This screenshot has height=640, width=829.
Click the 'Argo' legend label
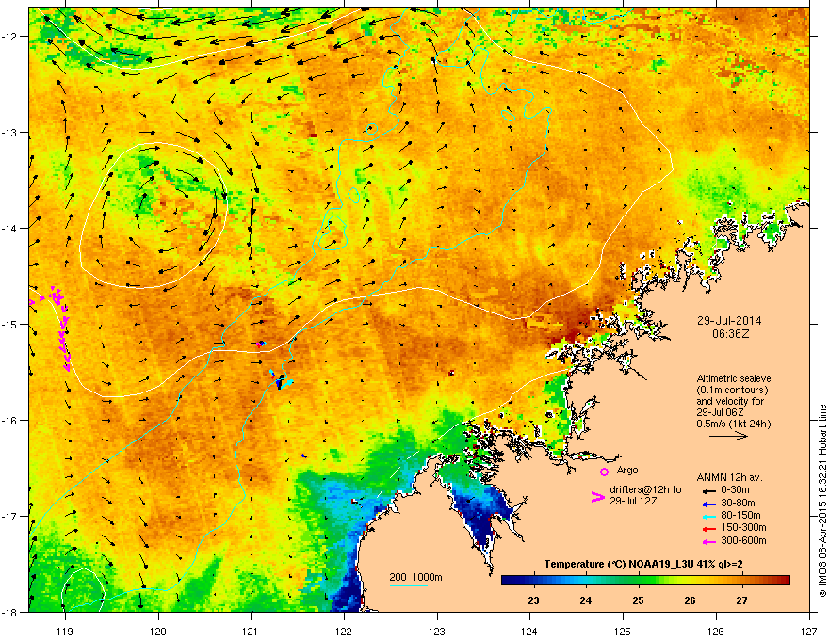click(627, 470)
